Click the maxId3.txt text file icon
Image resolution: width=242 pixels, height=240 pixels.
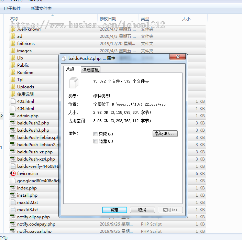click(13, 210)
